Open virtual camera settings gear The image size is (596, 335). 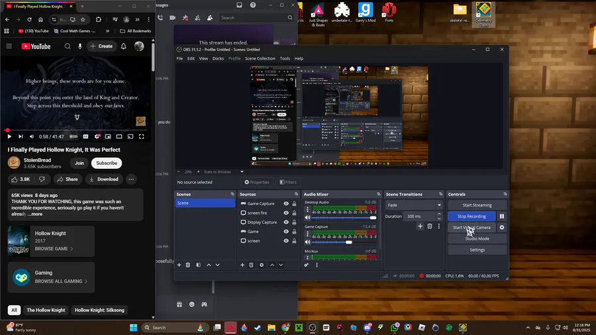pos(502,228)
